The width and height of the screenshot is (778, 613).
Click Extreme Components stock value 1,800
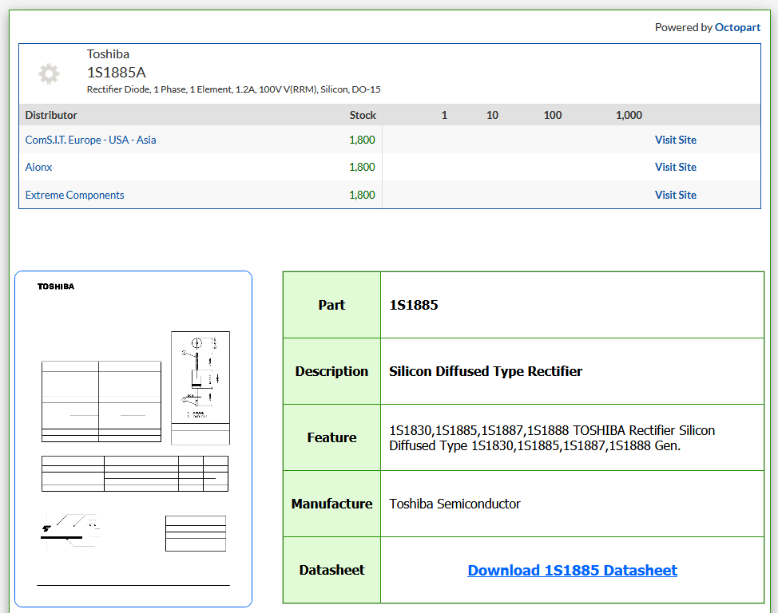coord(362,195)
